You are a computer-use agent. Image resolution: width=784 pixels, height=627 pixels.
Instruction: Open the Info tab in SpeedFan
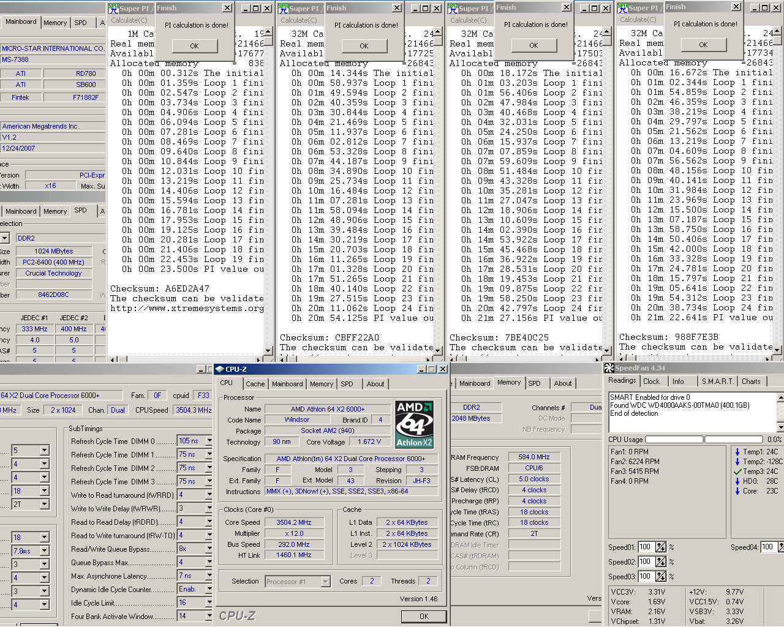(678, 381)
